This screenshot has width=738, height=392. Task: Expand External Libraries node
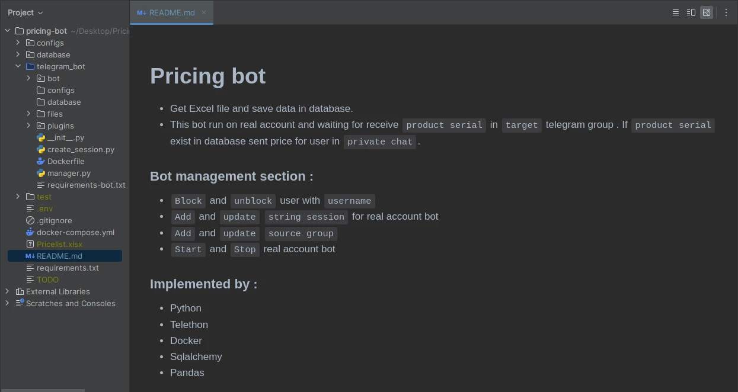click(7, 291)
